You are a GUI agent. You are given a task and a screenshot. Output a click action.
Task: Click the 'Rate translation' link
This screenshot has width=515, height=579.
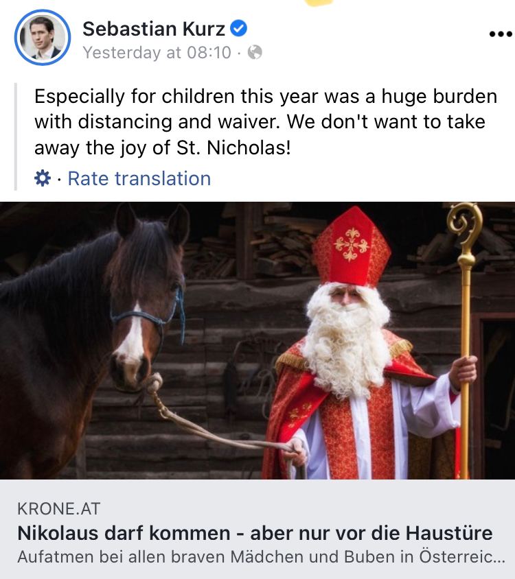(x=139, y=178)
